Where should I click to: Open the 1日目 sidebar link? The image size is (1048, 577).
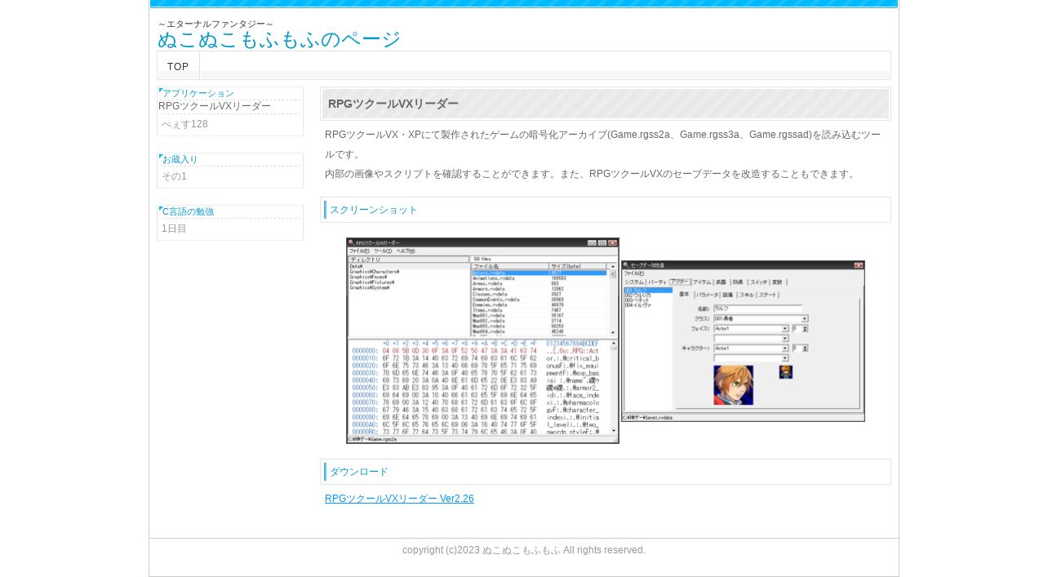(x=174, y=229)
